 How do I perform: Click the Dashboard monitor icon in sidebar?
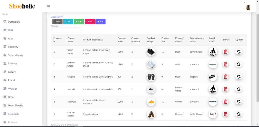click(x=5, y=21)
